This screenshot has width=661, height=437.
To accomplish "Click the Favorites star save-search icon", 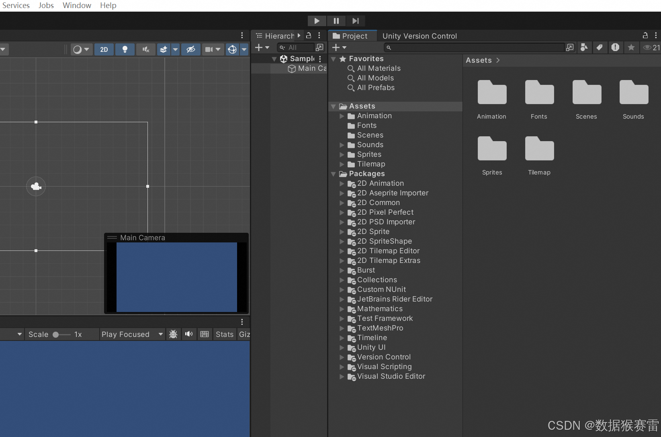I will 631,47.
